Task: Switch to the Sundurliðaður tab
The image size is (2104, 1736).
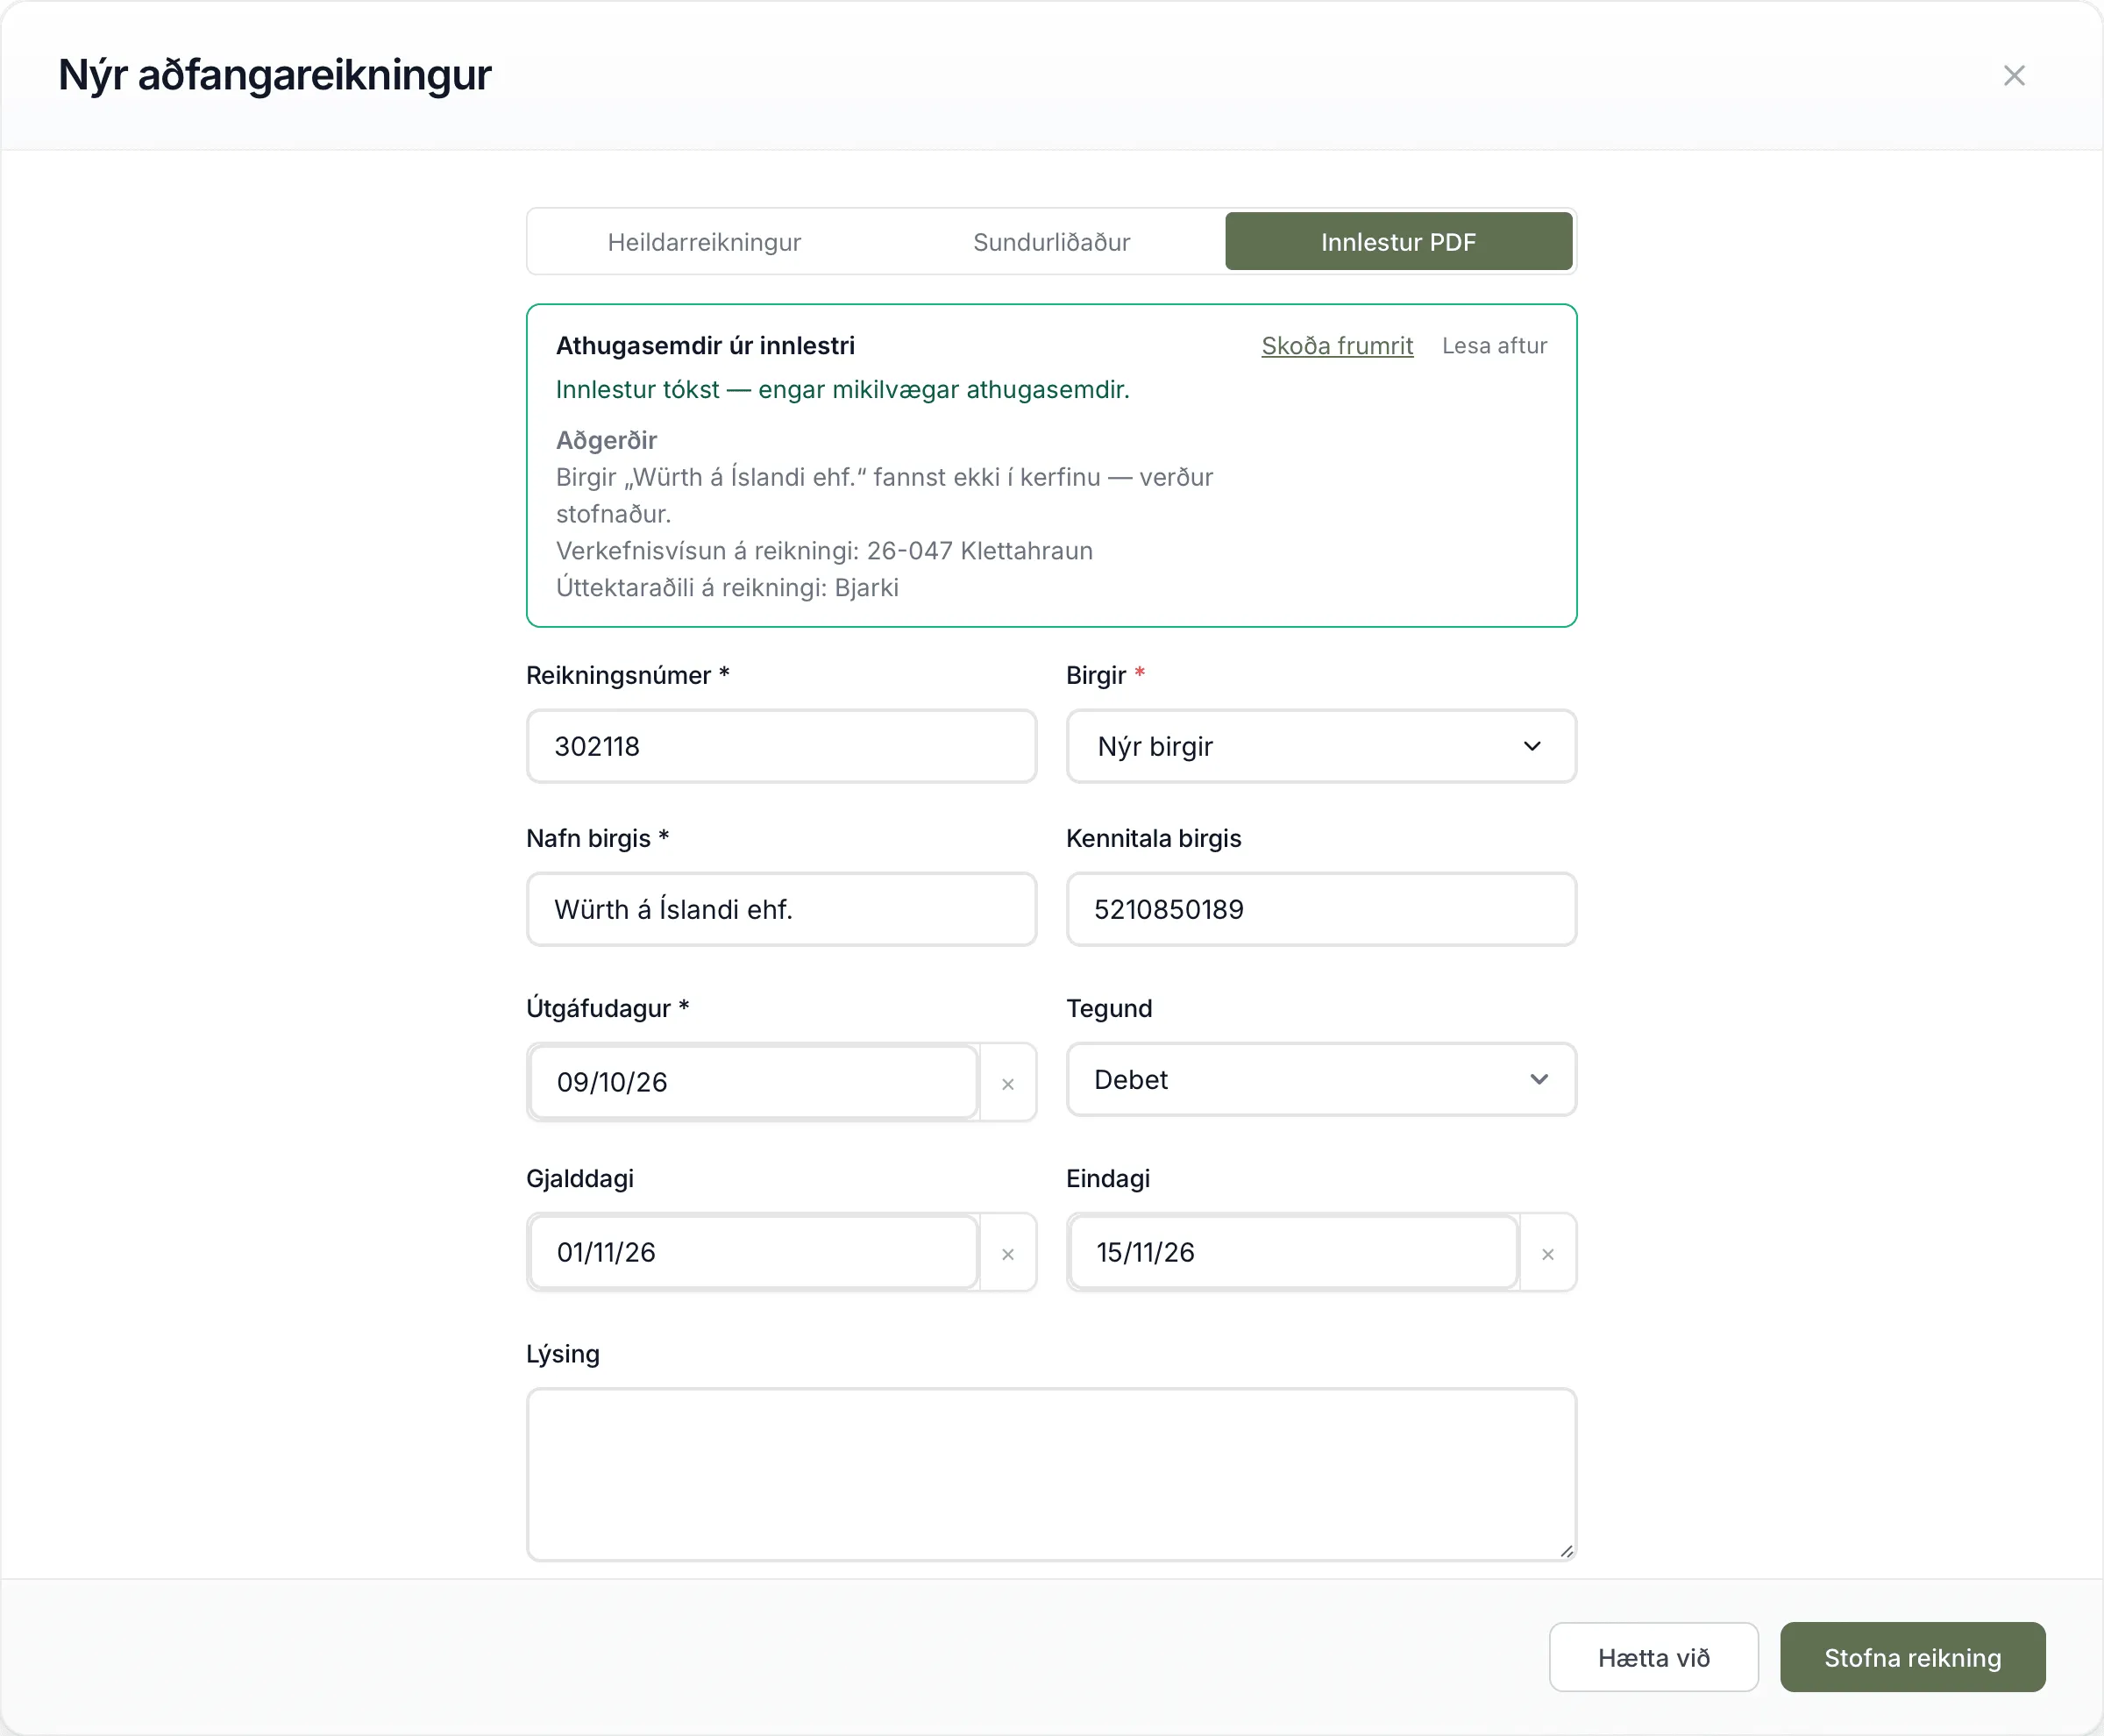Action: pyautogui.click(x=1051, y=242)
